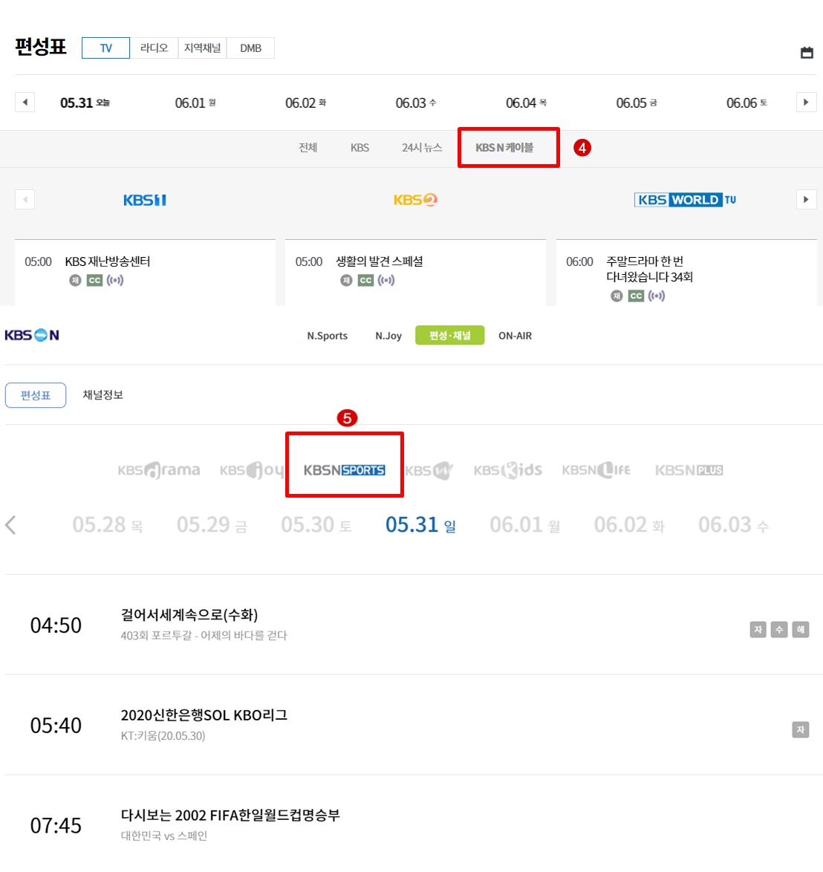Open the KBS2 channel logo
Viewport: 823px width, 872px height.
tap(415, 200)
